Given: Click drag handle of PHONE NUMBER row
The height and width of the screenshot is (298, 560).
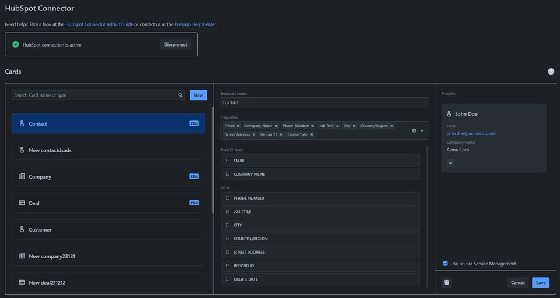Looking at the screenshot, I should (x=227, y=198).
